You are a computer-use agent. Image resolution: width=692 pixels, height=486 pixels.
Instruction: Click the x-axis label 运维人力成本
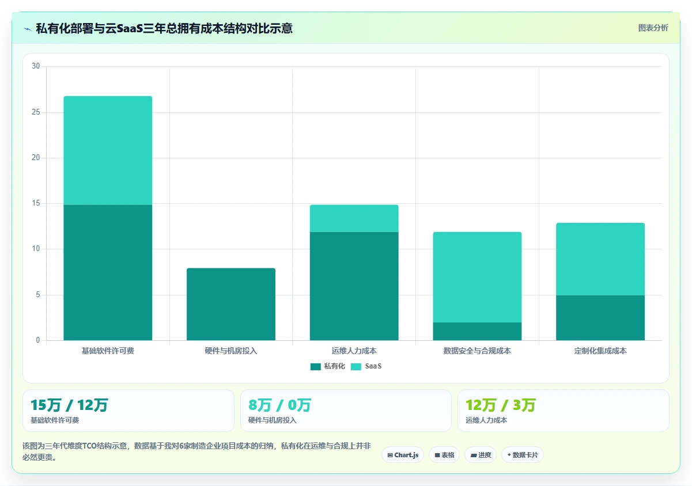[354, 351]
